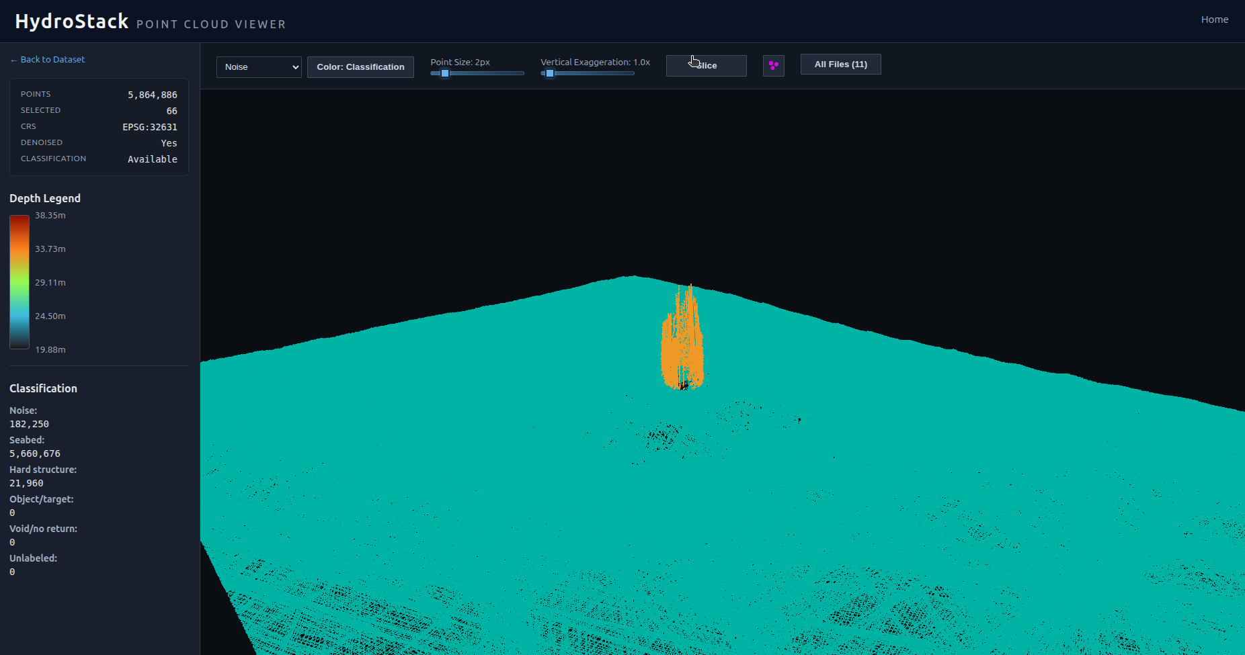Click the Void/no return classification entry
Screen dimensions: 1245x655
43,529
